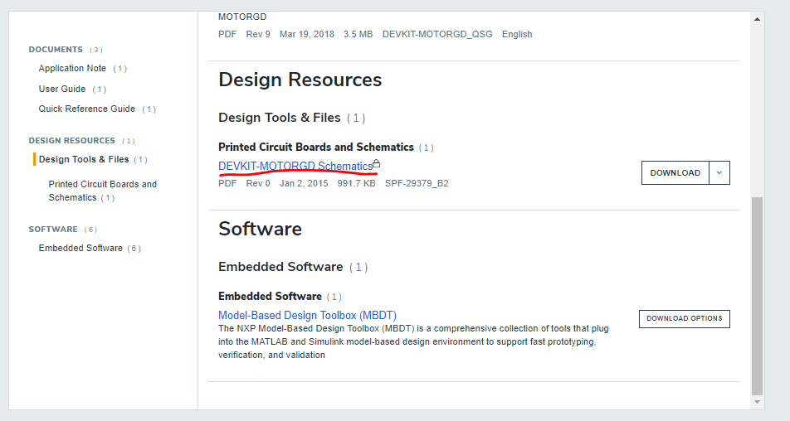The height and width of the screenshot is (421, 790).
Task: Open the DEVKIT-MOTORGD Schematics link
Action: point(295,167)
